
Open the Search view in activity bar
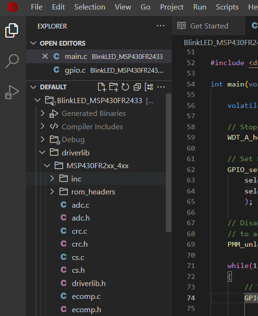12,61
